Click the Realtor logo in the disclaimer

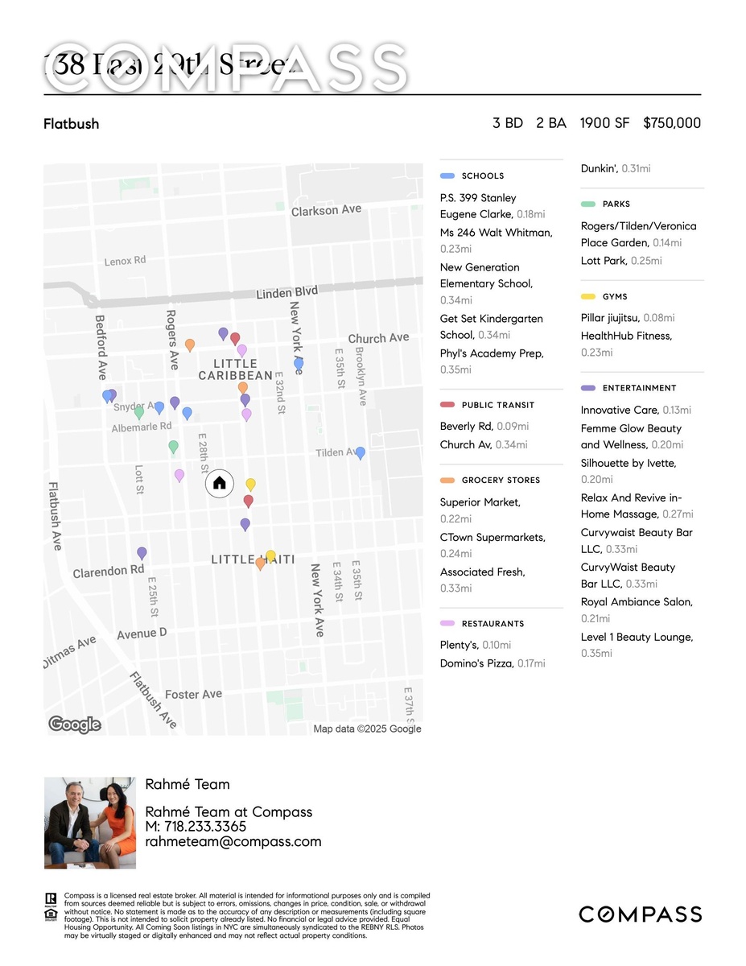(51, 900)
